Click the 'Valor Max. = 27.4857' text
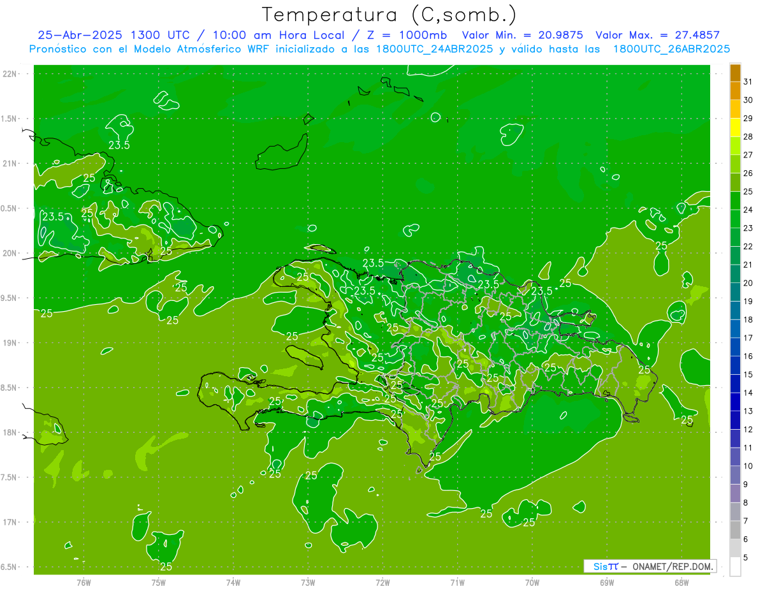The image size is (765, 591). 658,35
